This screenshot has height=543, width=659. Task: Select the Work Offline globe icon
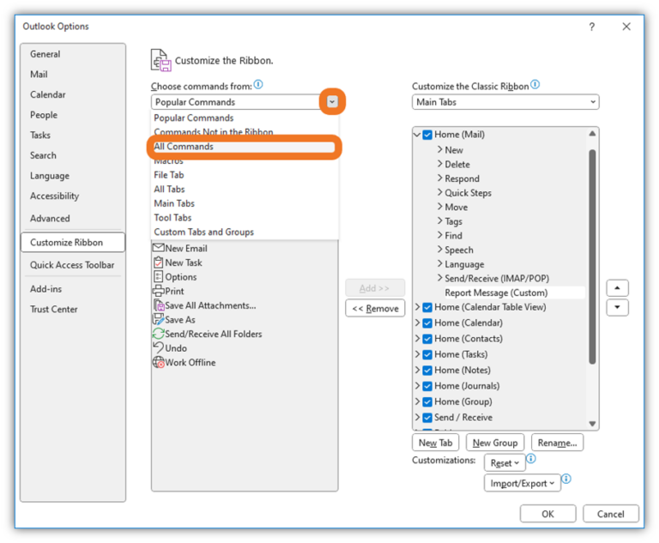[x=159, y=362]
